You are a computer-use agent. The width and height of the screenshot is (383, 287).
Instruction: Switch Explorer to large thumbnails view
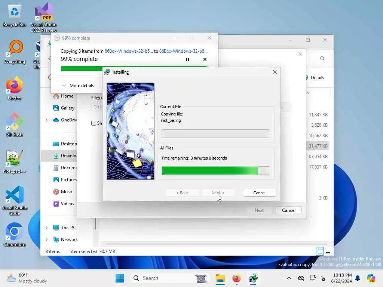pyautogui.click(x=328, y=251)
